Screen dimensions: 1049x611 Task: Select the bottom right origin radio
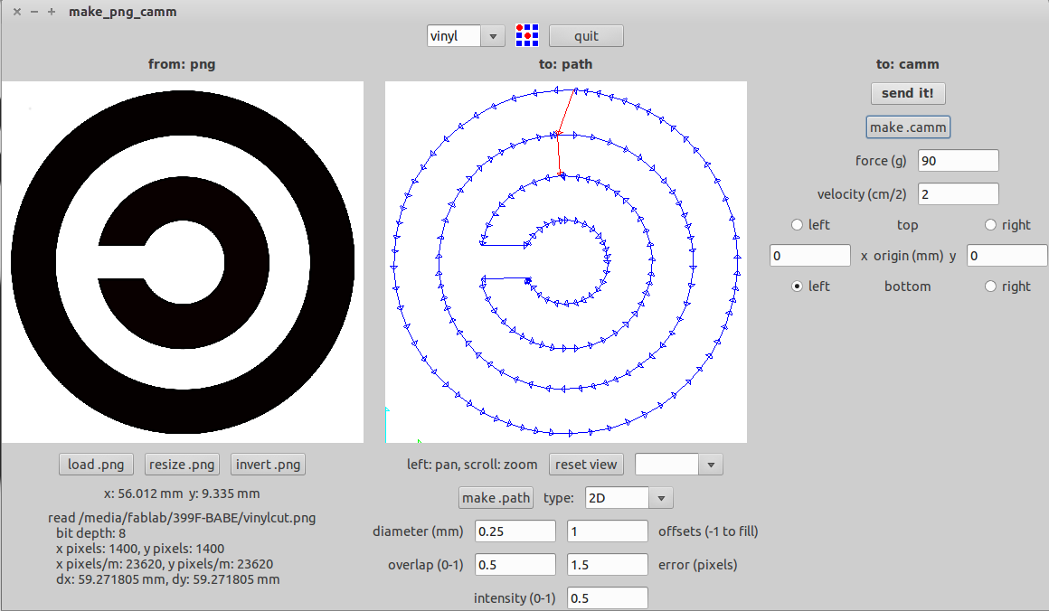coord(991,287)
